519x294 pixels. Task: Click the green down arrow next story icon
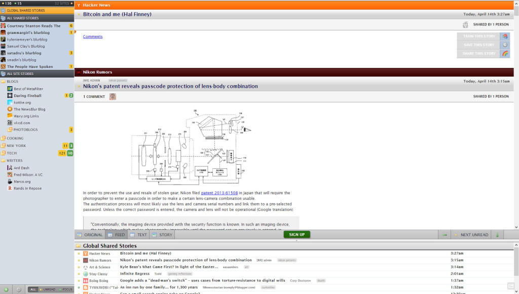[497, 235]
